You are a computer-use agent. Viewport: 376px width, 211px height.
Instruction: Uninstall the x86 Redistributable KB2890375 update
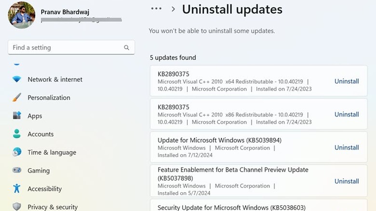click(347, 115)
